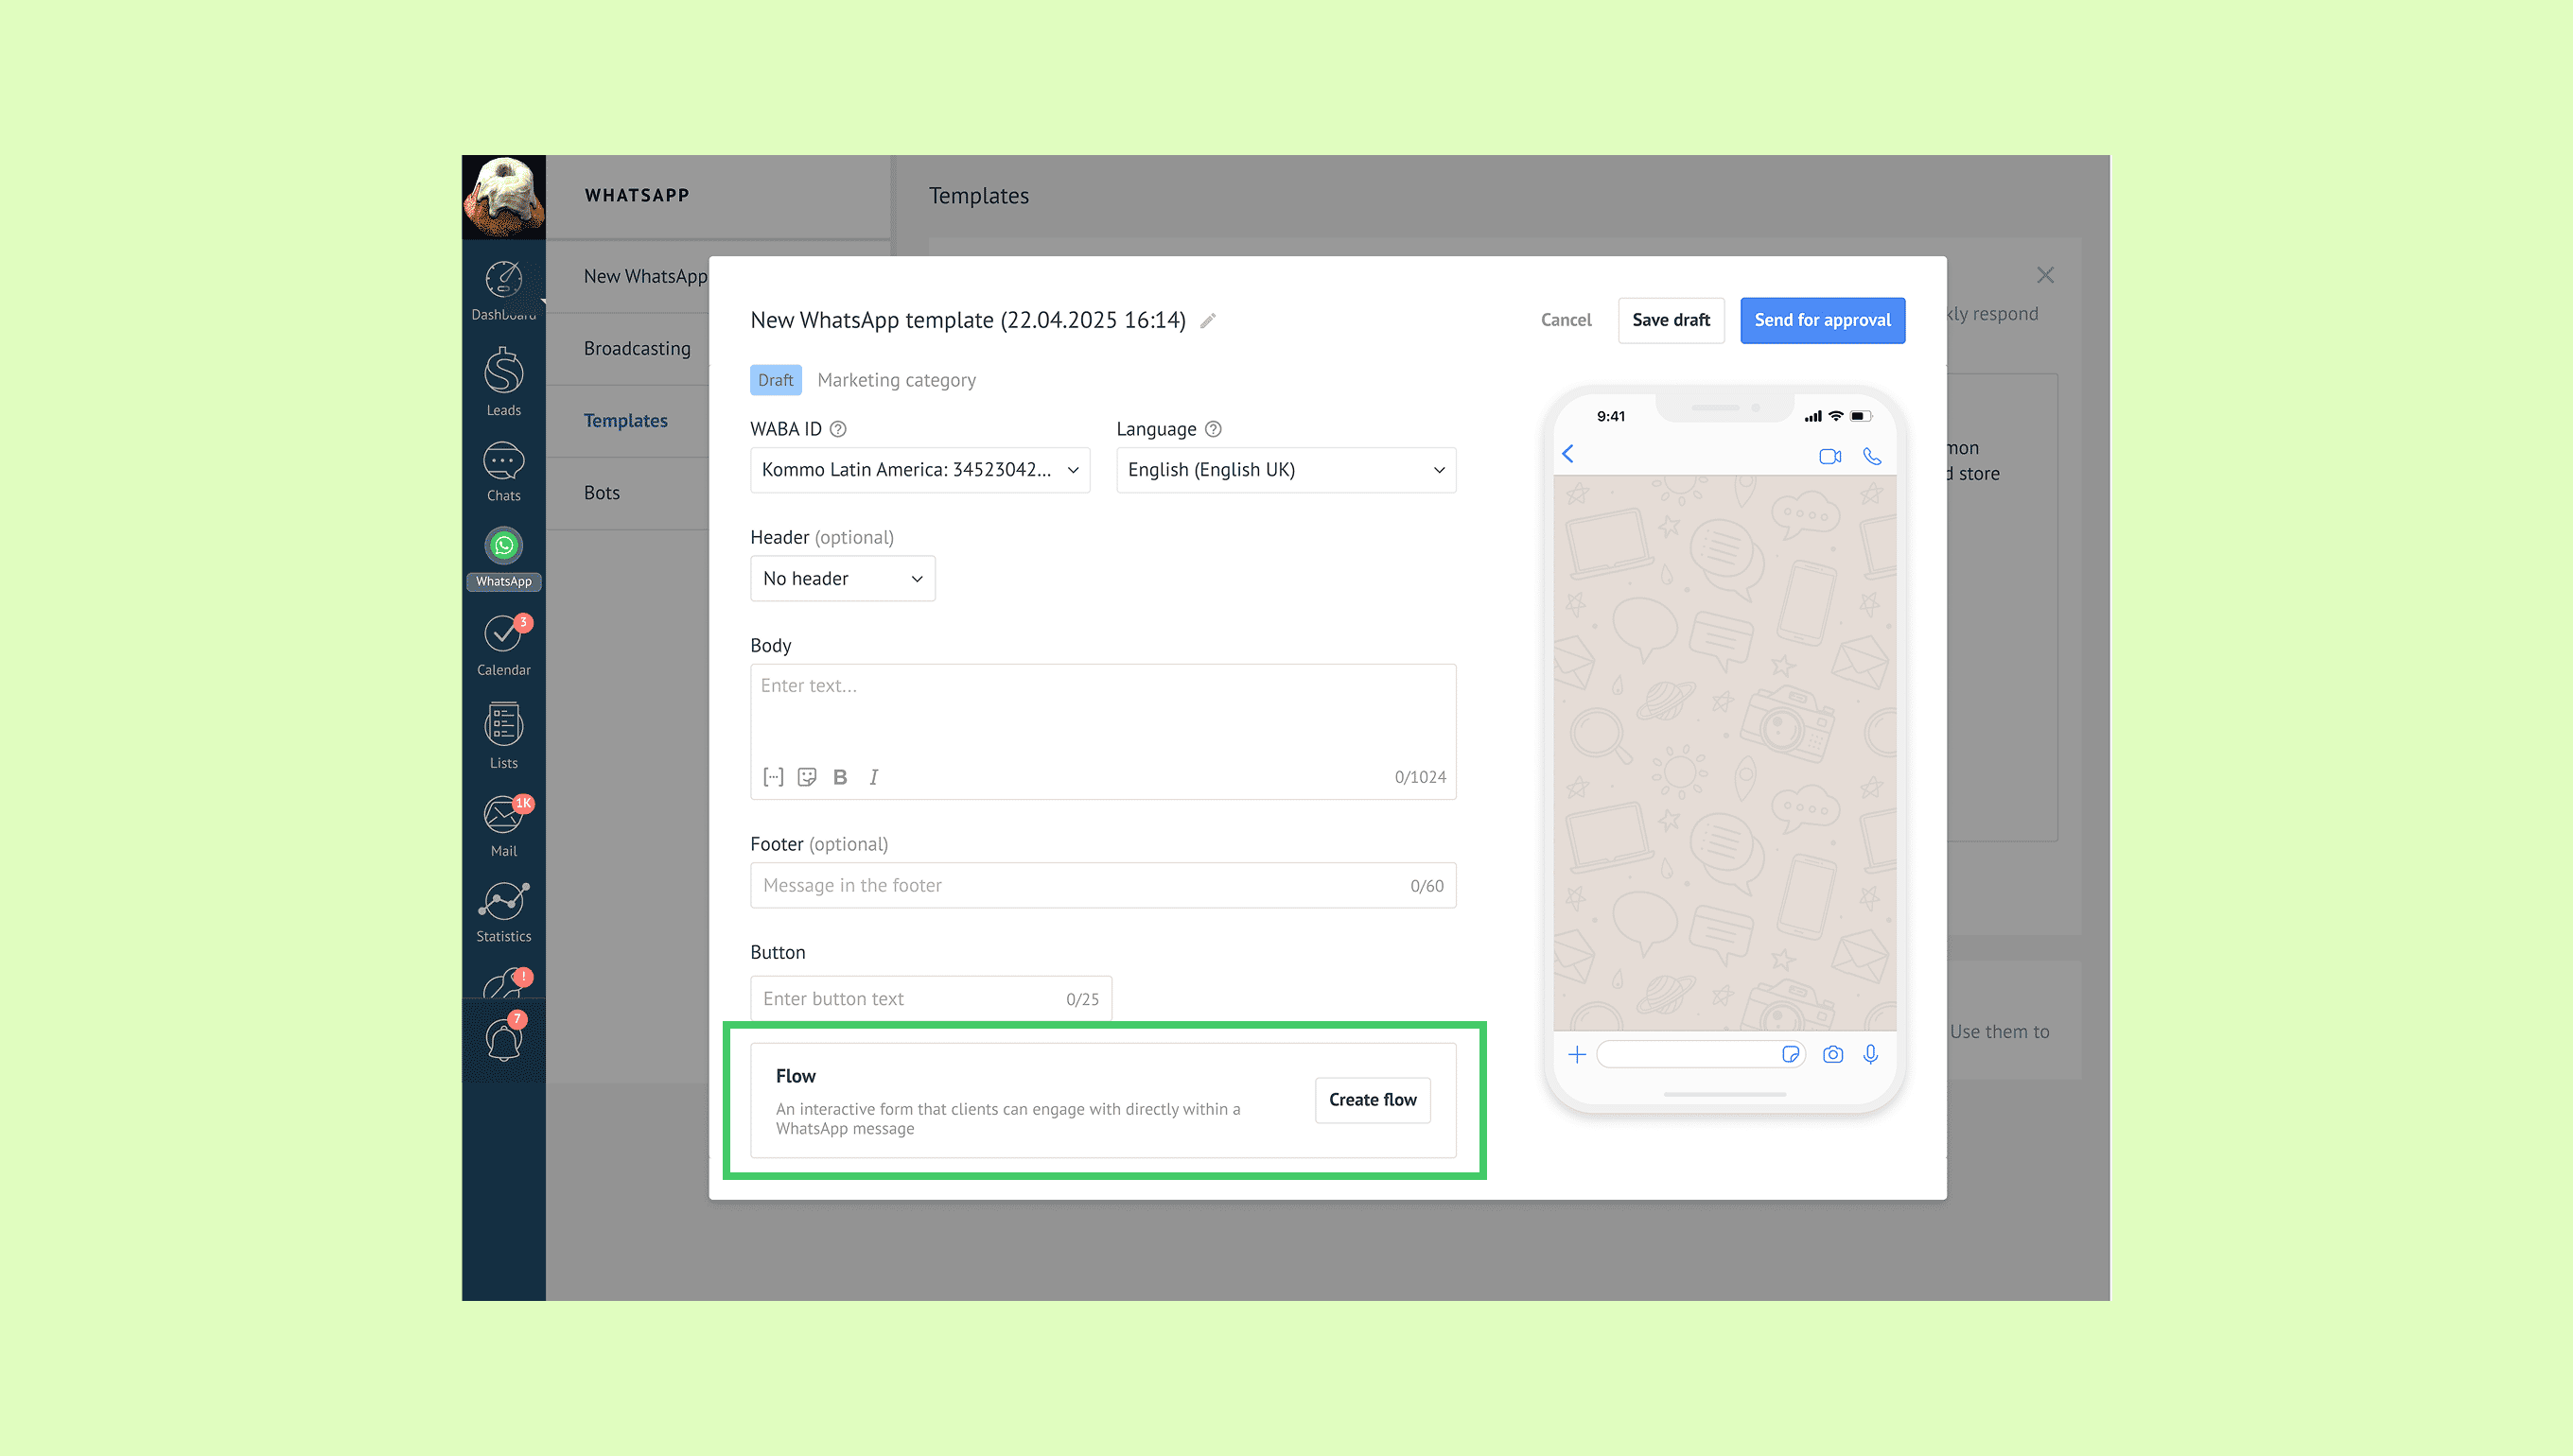Click the footer message input field

pos(1080,885)
